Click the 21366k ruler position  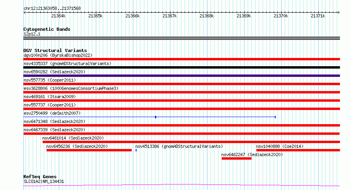point(133,16)
